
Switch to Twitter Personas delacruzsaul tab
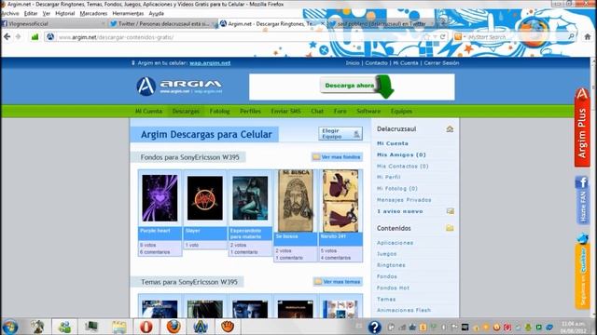[163, 23]
